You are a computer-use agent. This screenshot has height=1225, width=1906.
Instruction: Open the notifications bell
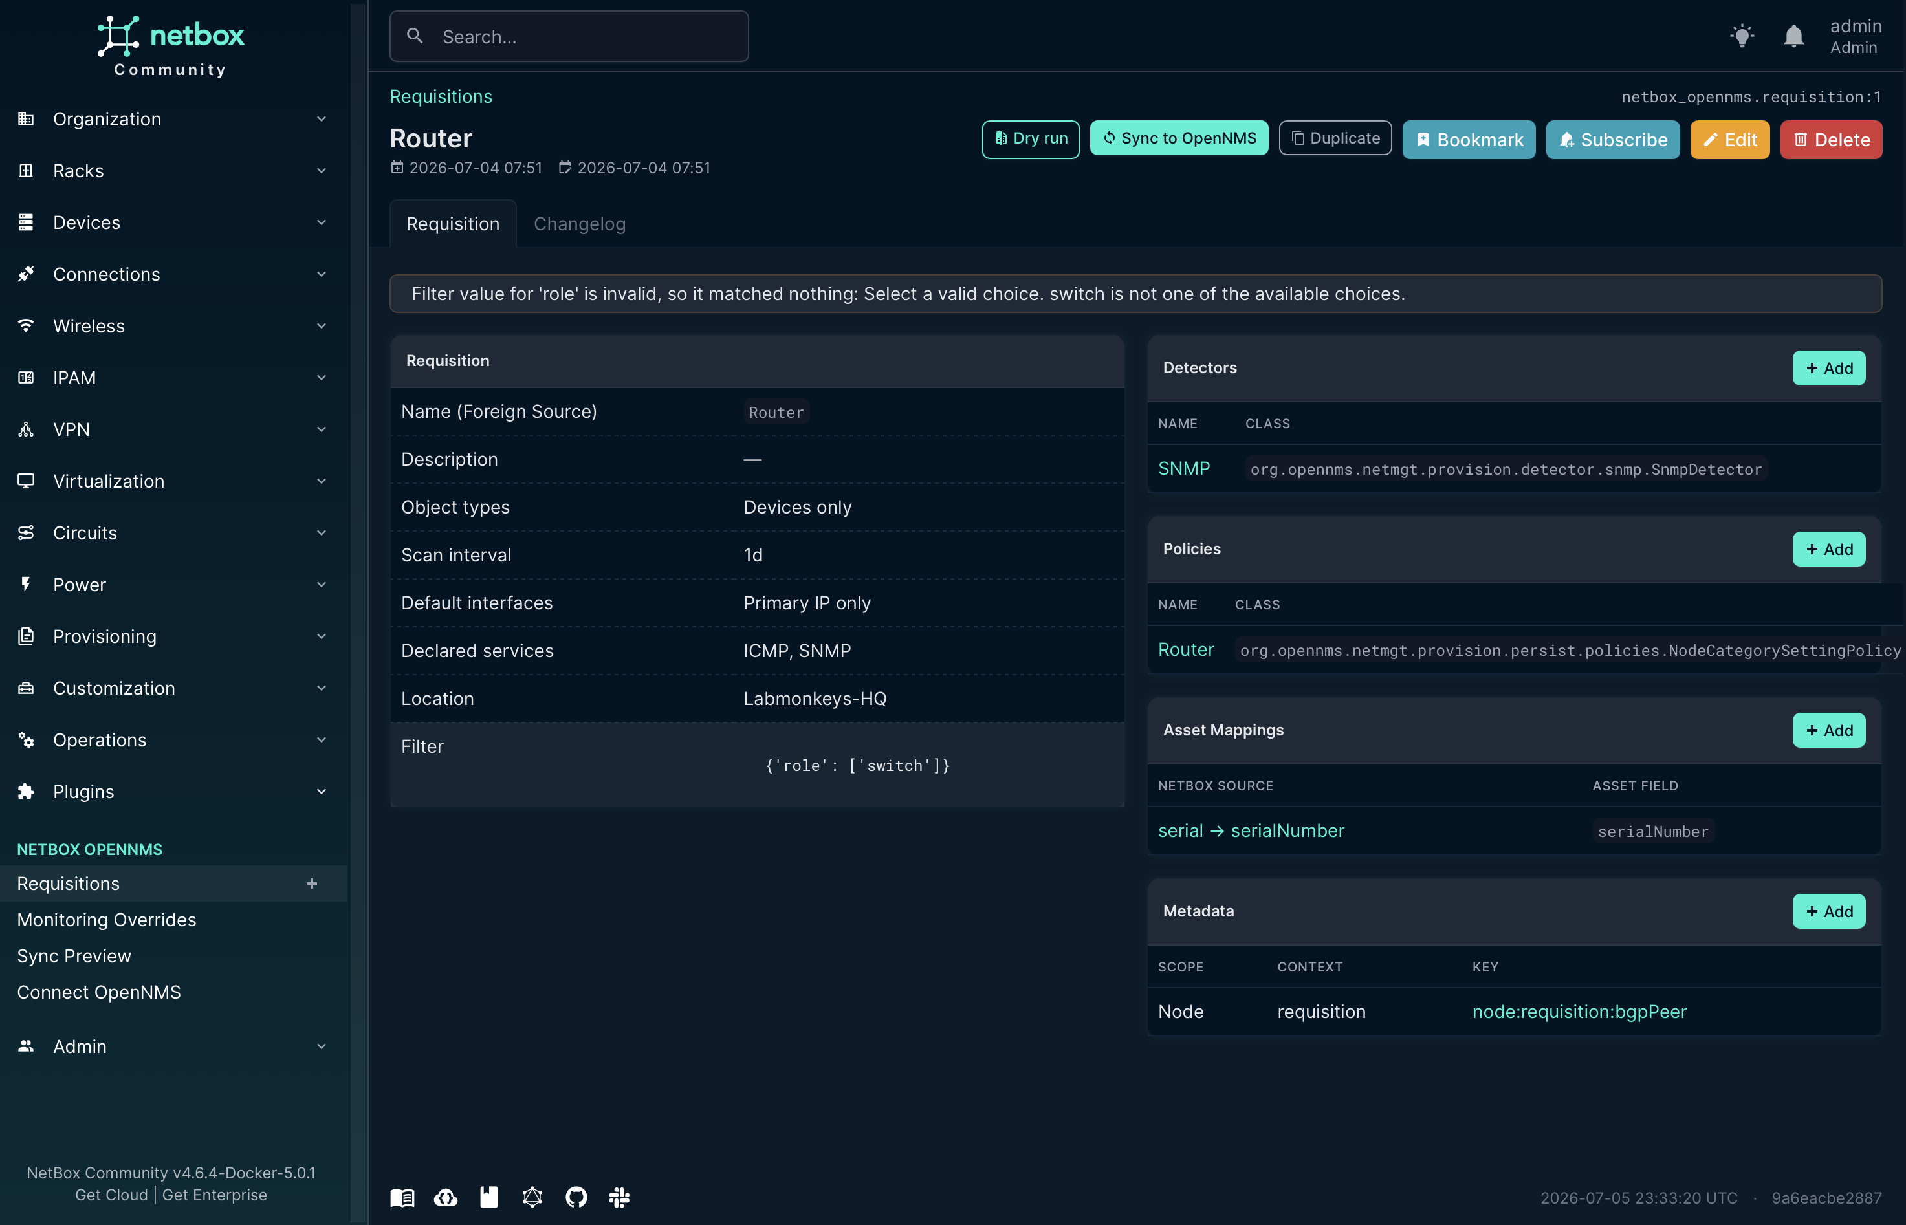1794,36
